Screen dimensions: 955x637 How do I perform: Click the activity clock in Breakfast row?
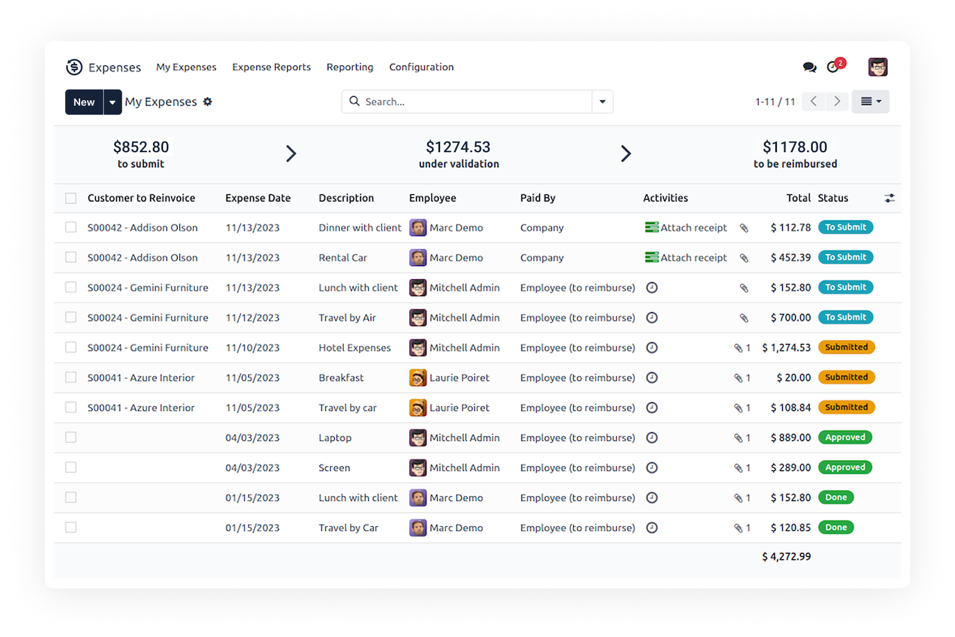point(652,377)
